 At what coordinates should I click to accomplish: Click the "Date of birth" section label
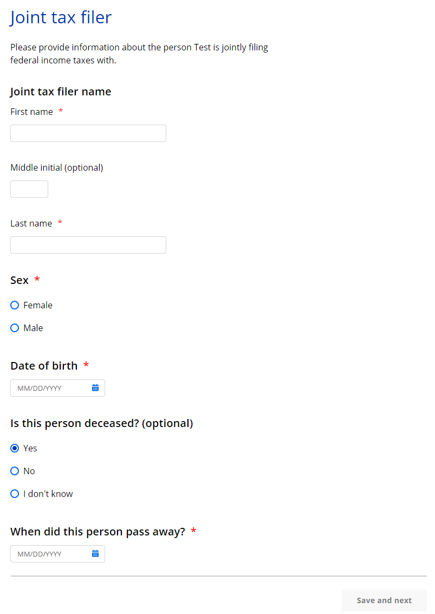coord(44,366)
